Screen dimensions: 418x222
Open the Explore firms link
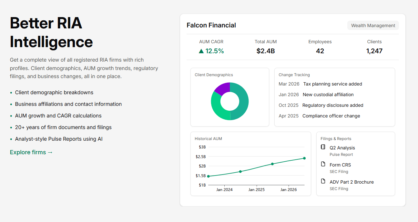[31, 152]
